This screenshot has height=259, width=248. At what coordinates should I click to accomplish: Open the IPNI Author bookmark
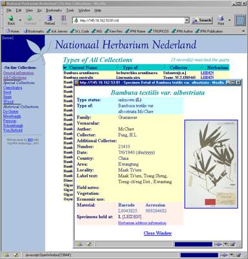[182, 31]
